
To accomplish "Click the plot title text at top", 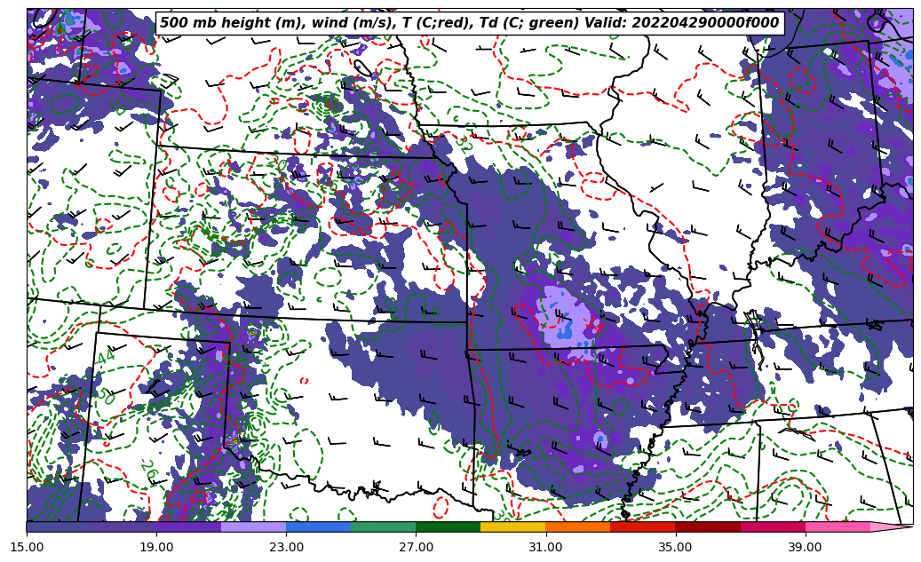I will pyautogui.click(x=469, y=23).
